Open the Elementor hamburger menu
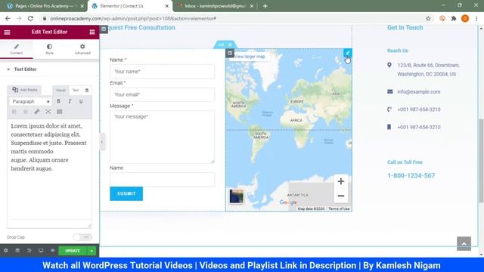The width and height of the screenshot is (484, 272). [7, 32]
